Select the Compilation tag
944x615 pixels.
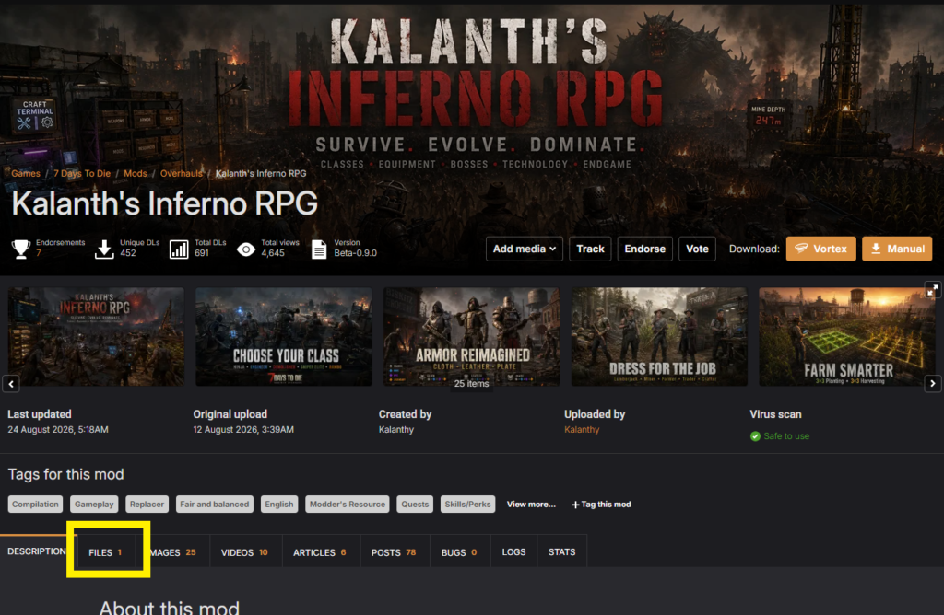36,505
